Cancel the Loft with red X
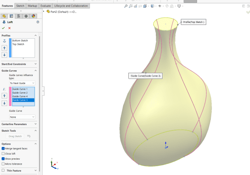Screen dimensions: 250x175 click(9, 28)
